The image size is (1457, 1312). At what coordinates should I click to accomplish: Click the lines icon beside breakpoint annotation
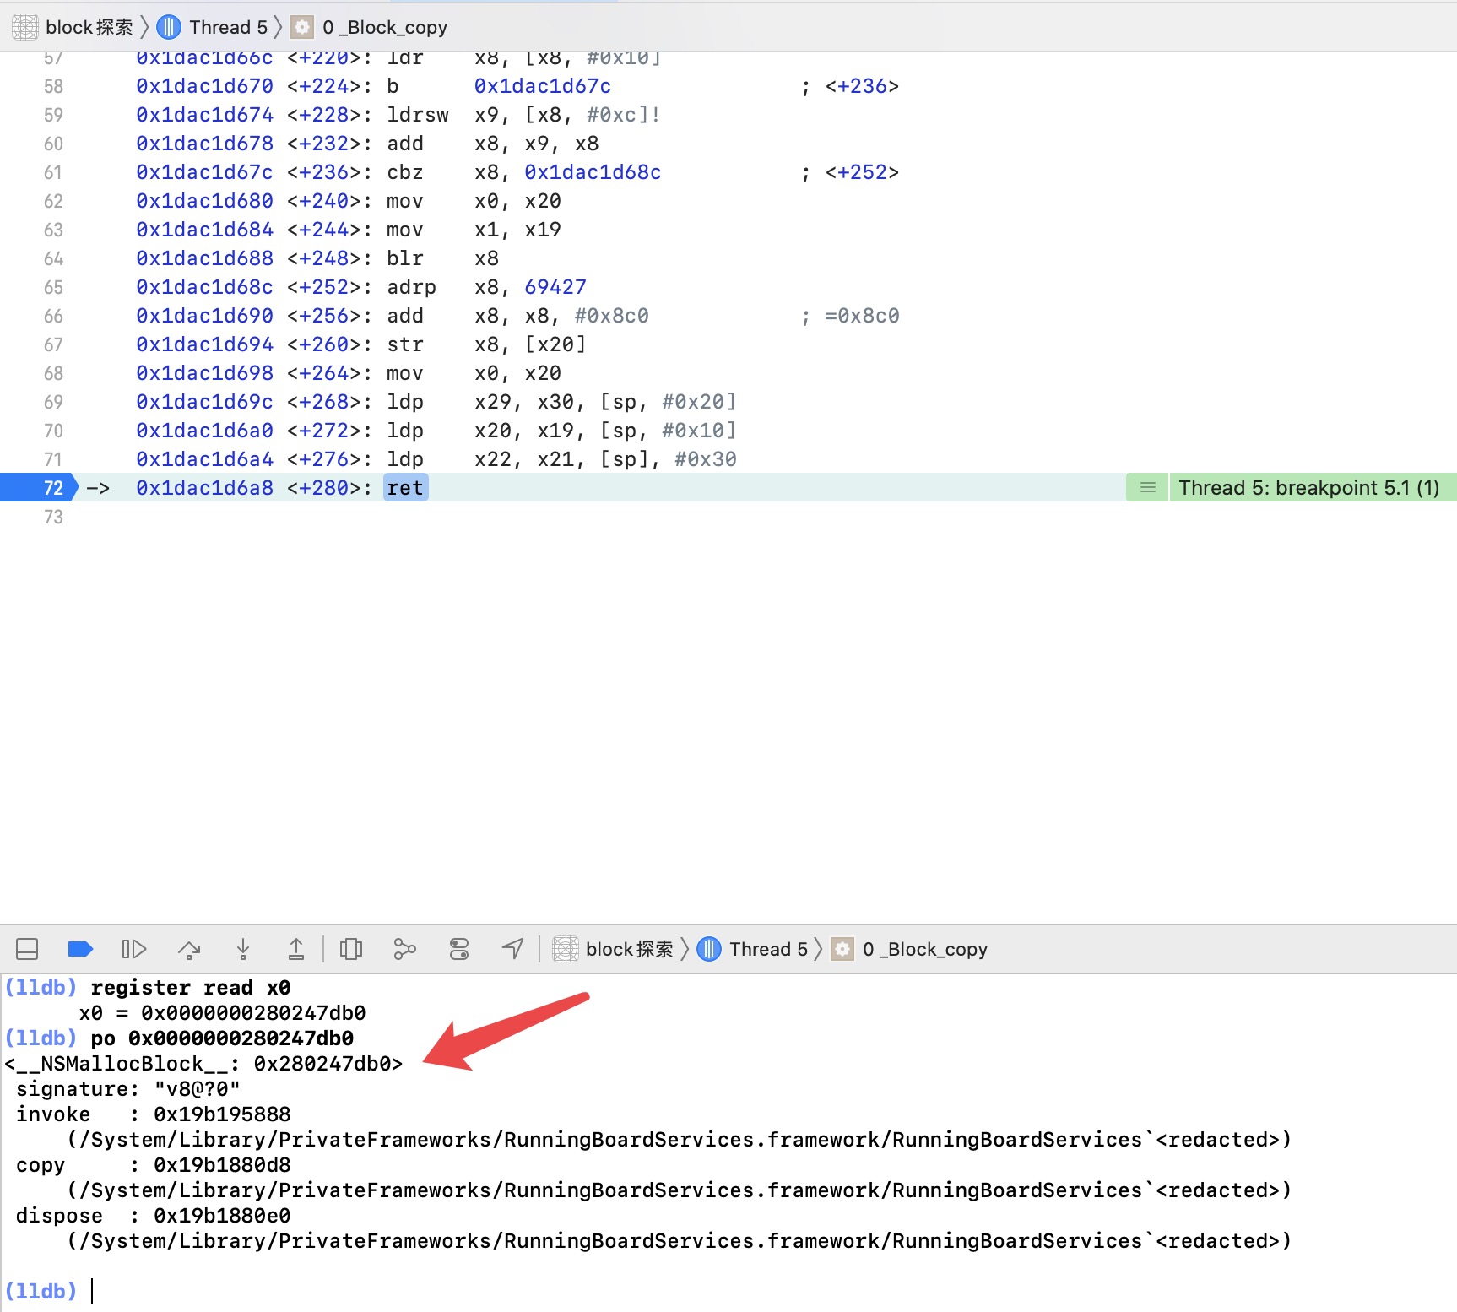click(1147, 488)
